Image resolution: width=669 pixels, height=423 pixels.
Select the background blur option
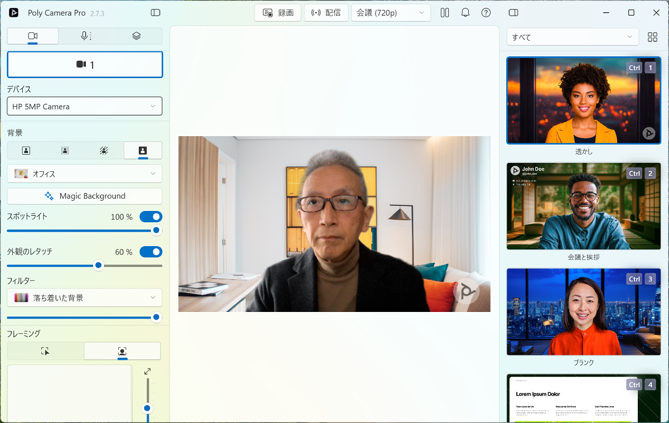tap(65, 151)
